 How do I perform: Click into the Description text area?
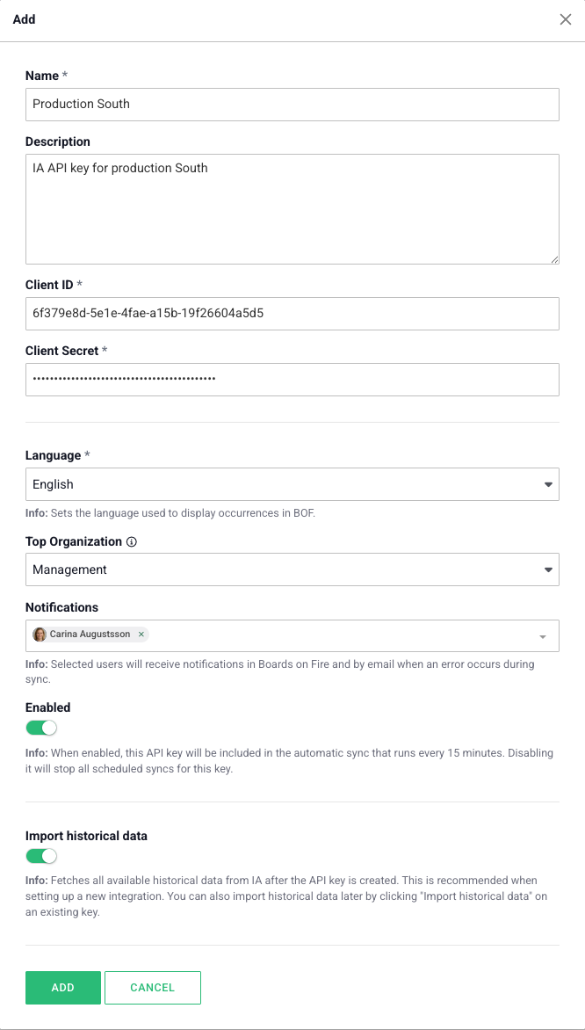point(292,208)
